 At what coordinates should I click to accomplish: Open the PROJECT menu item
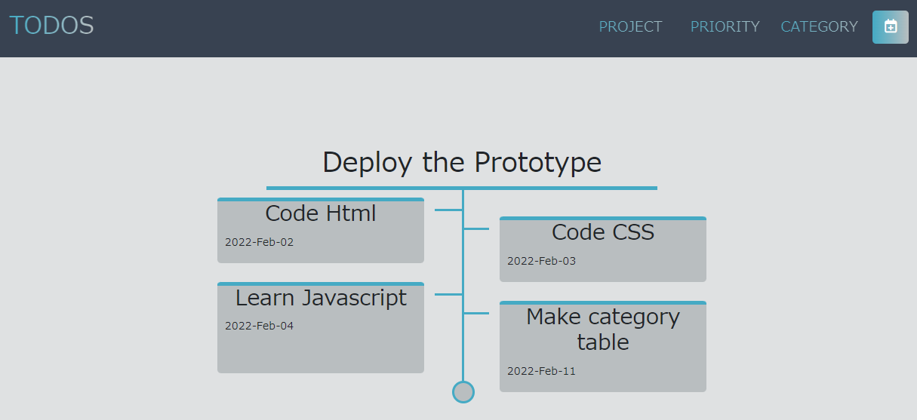point(630,27)
